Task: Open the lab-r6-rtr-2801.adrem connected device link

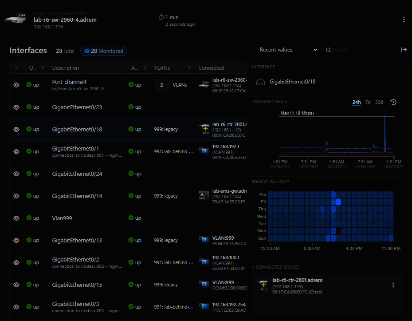Action: pyautogui.click(x=297, y=280)
